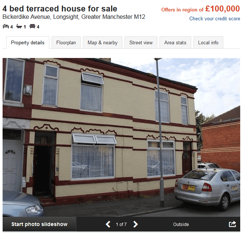
Task: Click the 'Outside' photo caption
Action: (181, 225)
